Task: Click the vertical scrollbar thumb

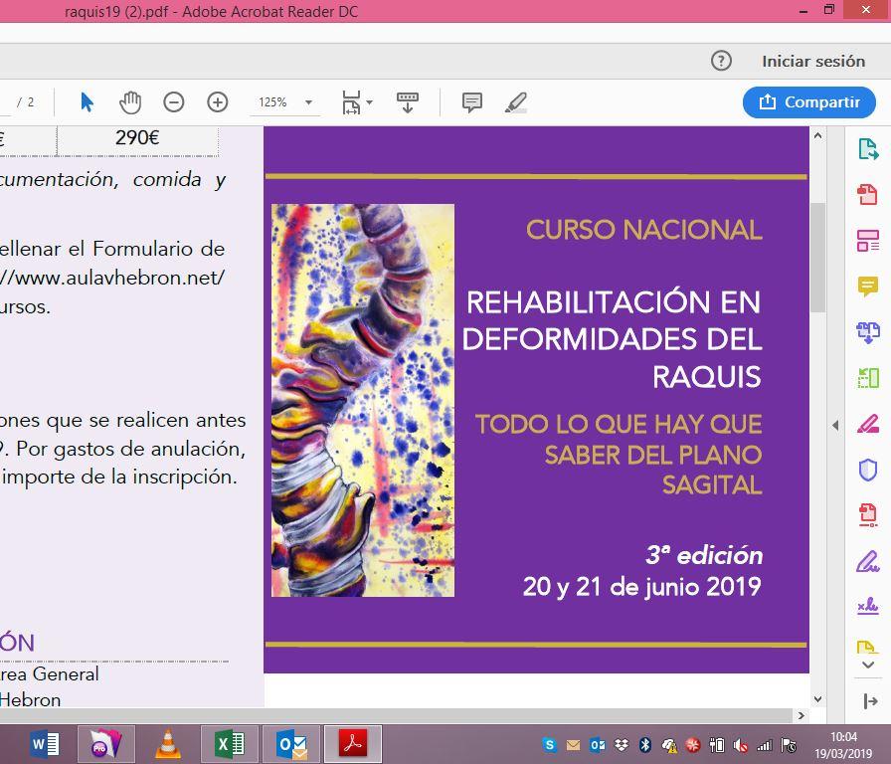Action: [817, 257]
